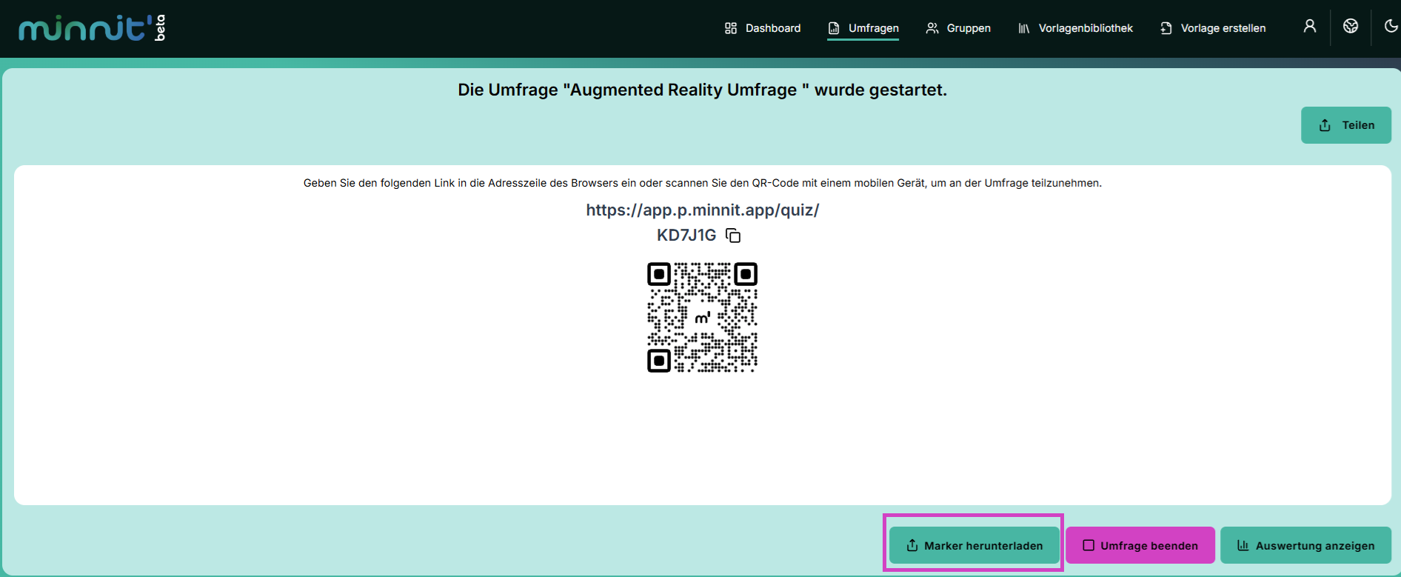
Task: End survey with Umfrage beenden
Action: point(1140,545)
